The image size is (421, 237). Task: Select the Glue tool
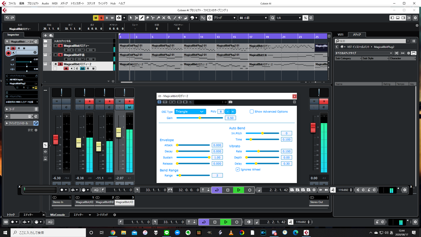(x=158, y=18)
